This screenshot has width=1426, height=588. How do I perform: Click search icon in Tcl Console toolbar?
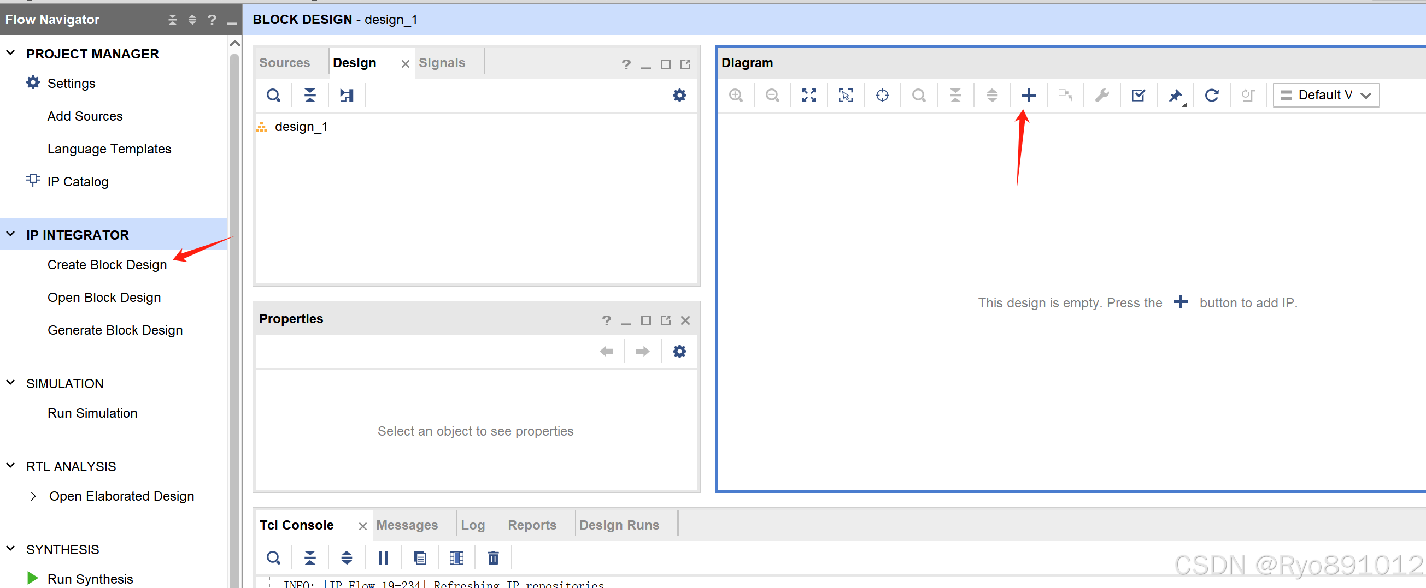point(273,557)
